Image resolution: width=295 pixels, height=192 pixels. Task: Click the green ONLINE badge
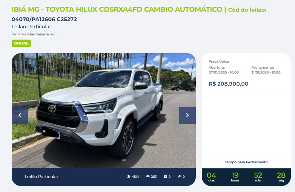pos(21,43)
